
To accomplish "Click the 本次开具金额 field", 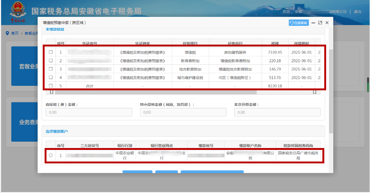I will pos(277,112).
